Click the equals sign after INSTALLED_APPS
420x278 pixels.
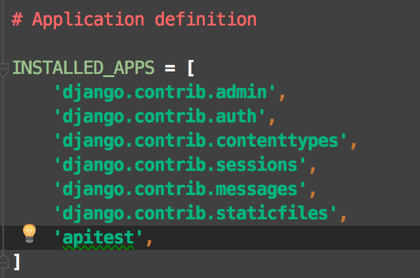pos(170,68)
